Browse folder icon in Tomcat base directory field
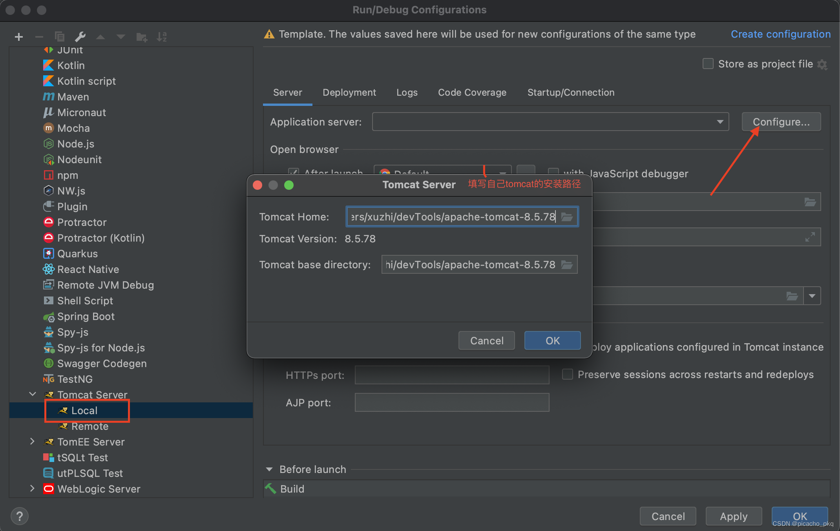The width and height of the screenshot is (840, 531). 567,265
